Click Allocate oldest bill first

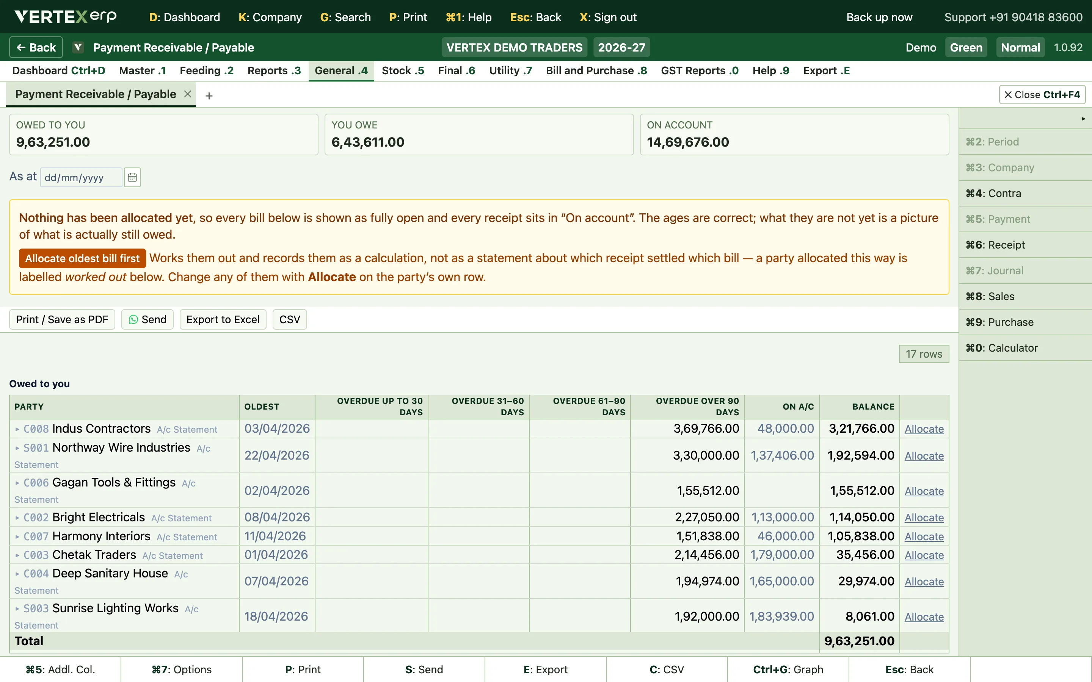pos(82,258)
